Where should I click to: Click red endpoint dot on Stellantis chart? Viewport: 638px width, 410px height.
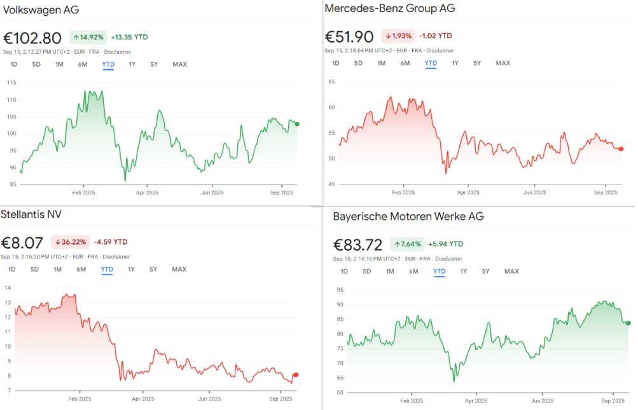(296, 375)
